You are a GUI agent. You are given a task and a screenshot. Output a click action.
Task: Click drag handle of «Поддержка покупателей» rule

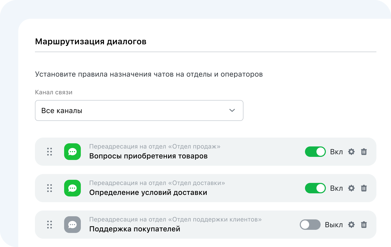click(50, 225)
